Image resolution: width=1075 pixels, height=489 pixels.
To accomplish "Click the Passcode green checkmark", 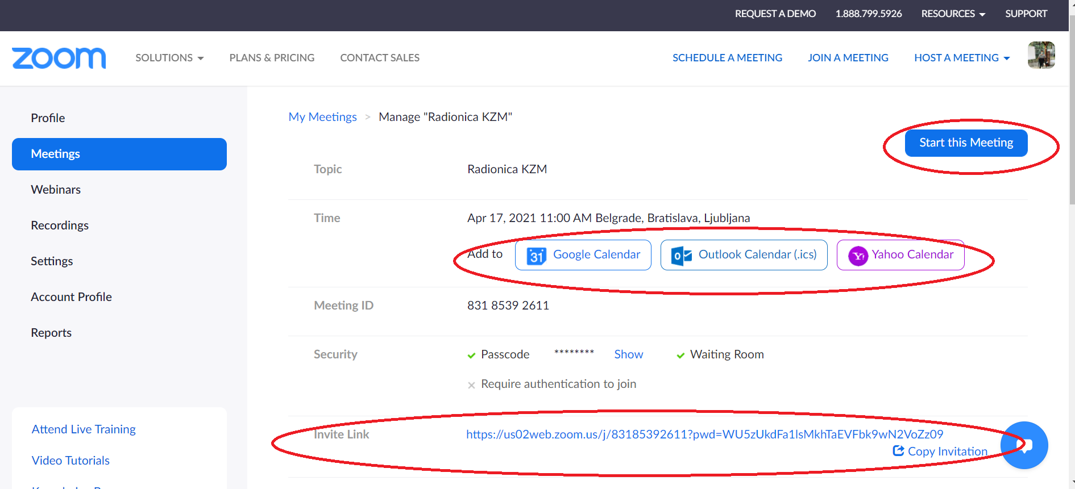I will pos(471,356).
